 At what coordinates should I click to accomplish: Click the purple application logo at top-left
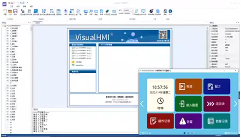4,4
